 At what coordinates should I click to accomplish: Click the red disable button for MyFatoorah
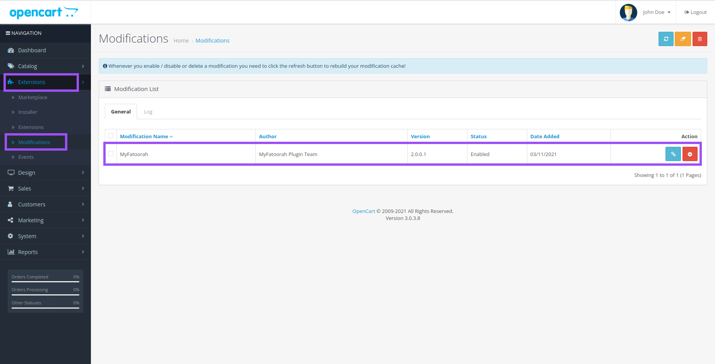tap(690, 154)
